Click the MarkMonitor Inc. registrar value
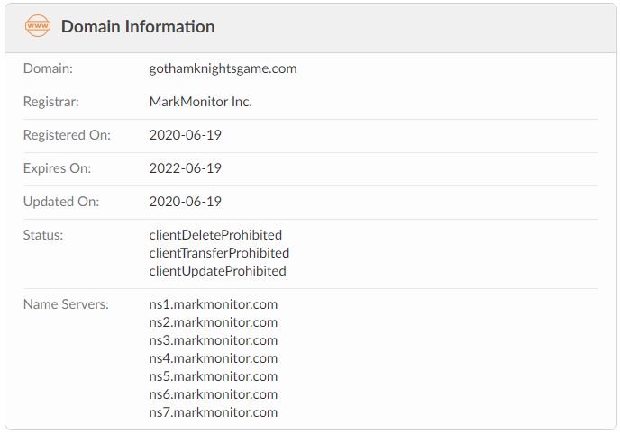 point(200,102)
